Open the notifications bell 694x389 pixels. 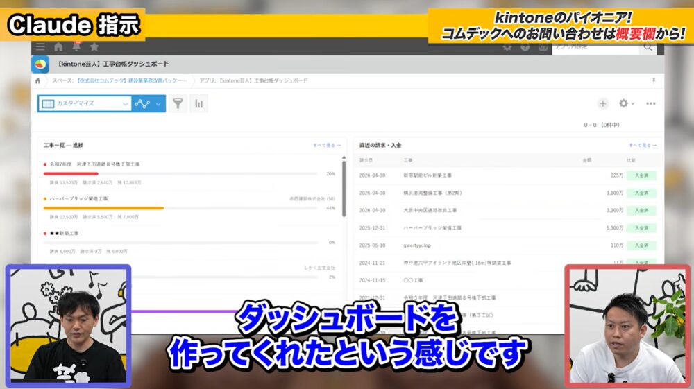(x=76, y=46)
